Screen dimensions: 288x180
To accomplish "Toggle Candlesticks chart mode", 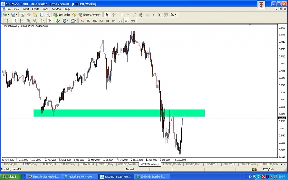I will tap(15, 21).
